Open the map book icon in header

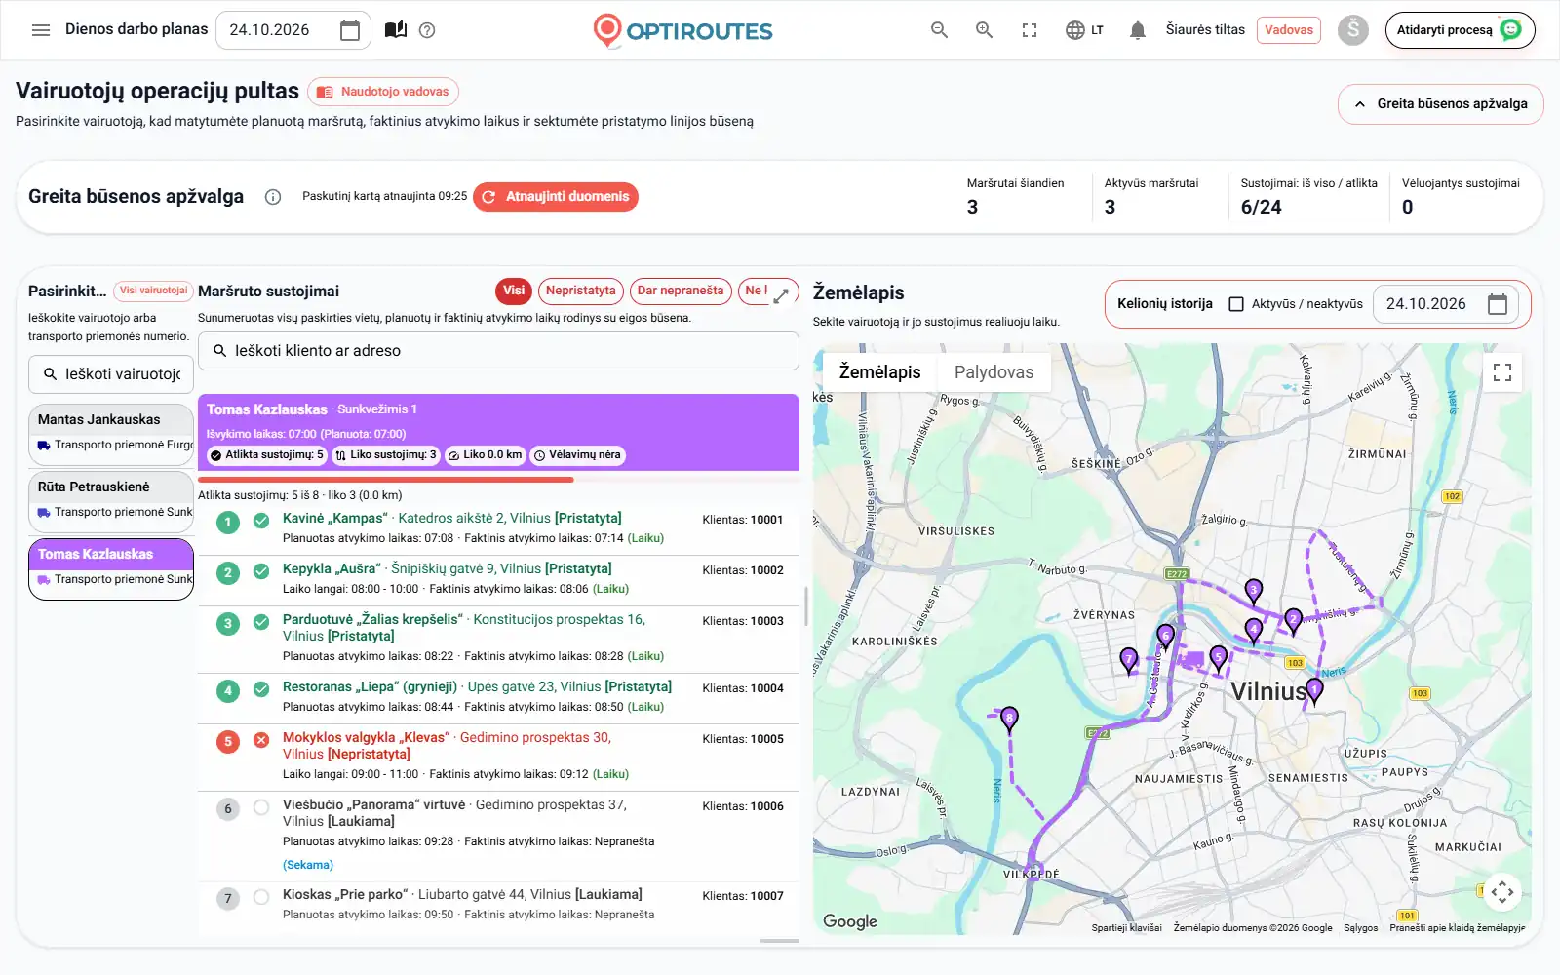[x=396, y=30]
